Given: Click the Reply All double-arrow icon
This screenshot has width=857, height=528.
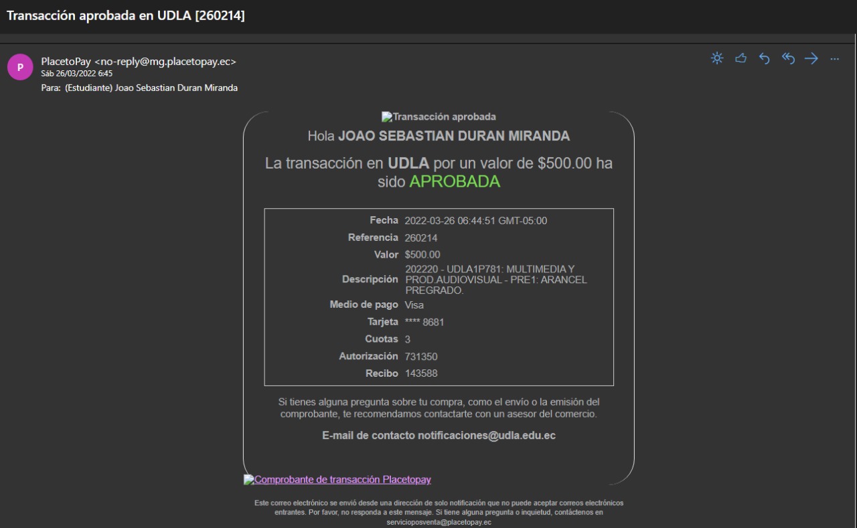Looking at the screenshot, I should (788, 59).
